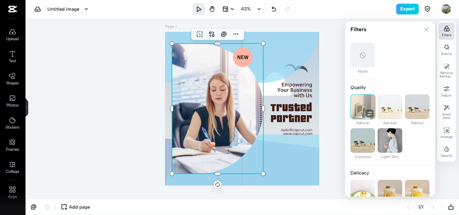Click the duplicate page icon at bottom
The image size is (459, 215).
pos(33,207)
